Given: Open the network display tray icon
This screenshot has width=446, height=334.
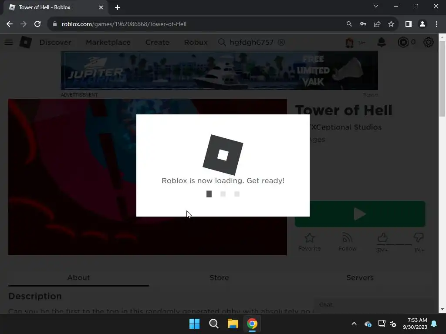Looking at the screenshot, I should click(x=382, y=324).
